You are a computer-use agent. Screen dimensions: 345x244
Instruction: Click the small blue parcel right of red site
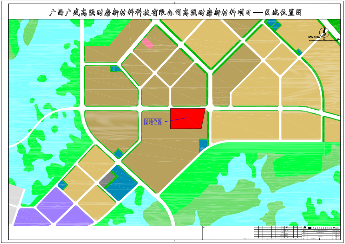(x=203, y=145)
